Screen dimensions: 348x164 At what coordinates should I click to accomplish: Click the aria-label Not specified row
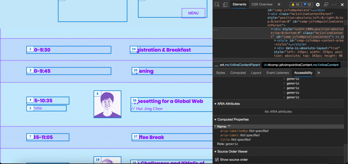[x=240, y=135]
